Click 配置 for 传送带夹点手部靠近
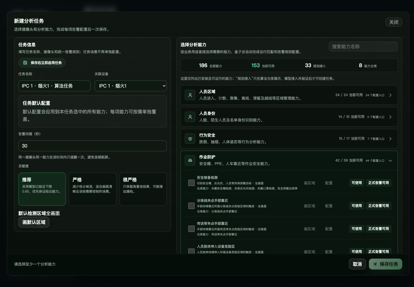The width and height of the screenshot is (414, 287). 329,229
